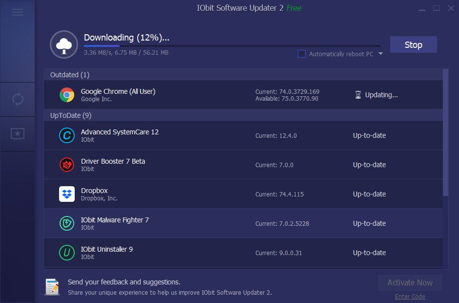Select Driver Booster 7 Beta name
459x303 pixels.
click(x=113, y=161)
